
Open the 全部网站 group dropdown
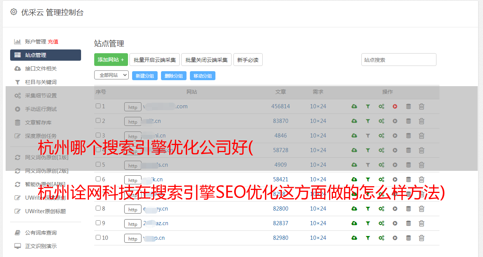(111, 75)
